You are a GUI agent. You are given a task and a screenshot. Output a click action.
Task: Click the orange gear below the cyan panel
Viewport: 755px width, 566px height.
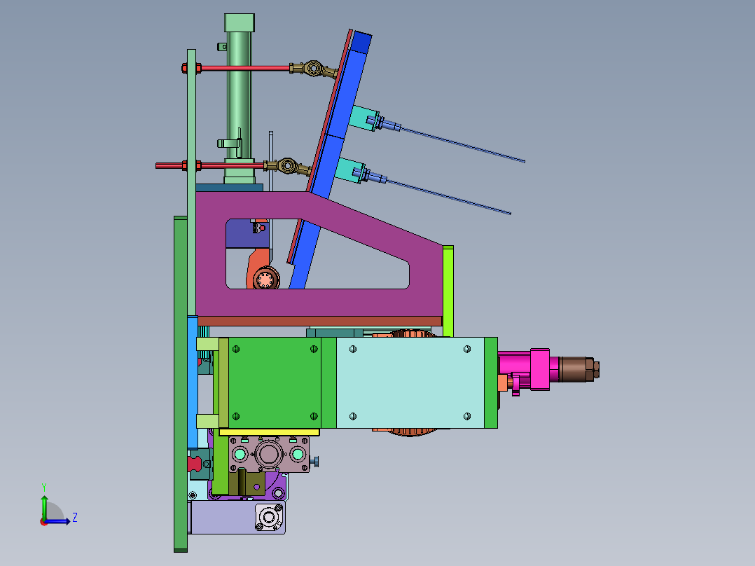click(409, 432)
